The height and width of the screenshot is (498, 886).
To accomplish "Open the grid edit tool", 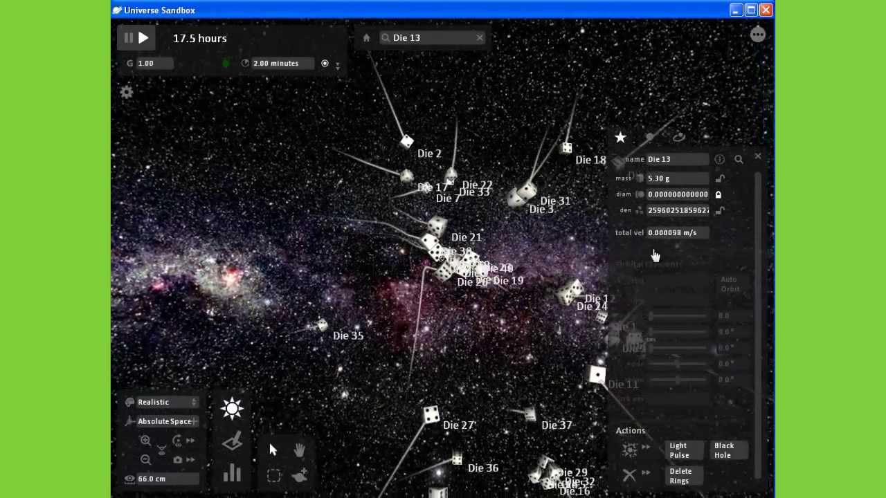I will 232,441.
